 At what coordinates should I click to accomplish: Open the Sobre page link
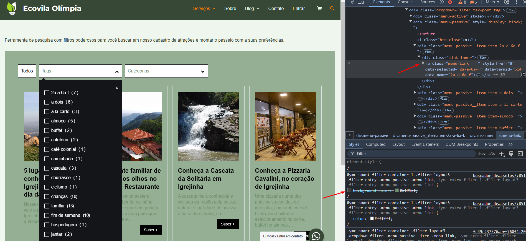coord(230,8)
